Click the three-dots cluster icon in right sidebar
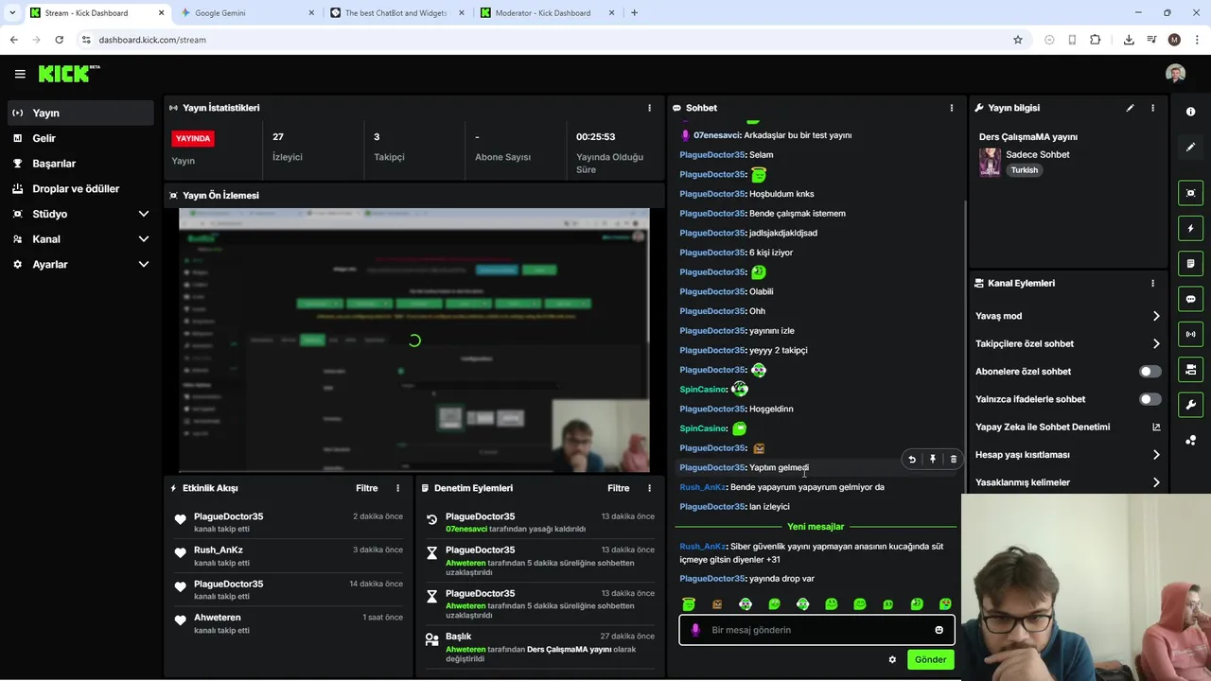The width and height of the screenshot is (1211, 681). [x=1190, y=440]
